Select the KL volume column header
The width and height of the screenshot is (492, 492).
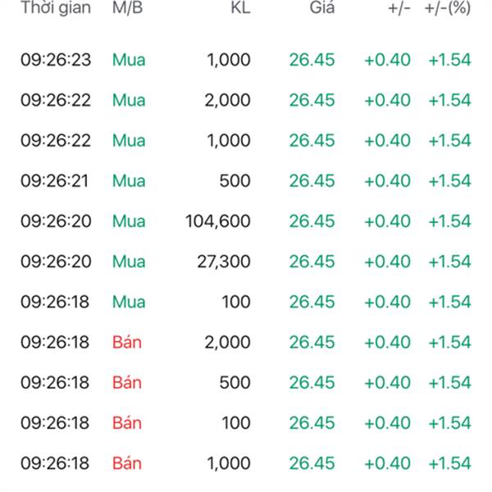pyautogui.click(x=240, y=7)
